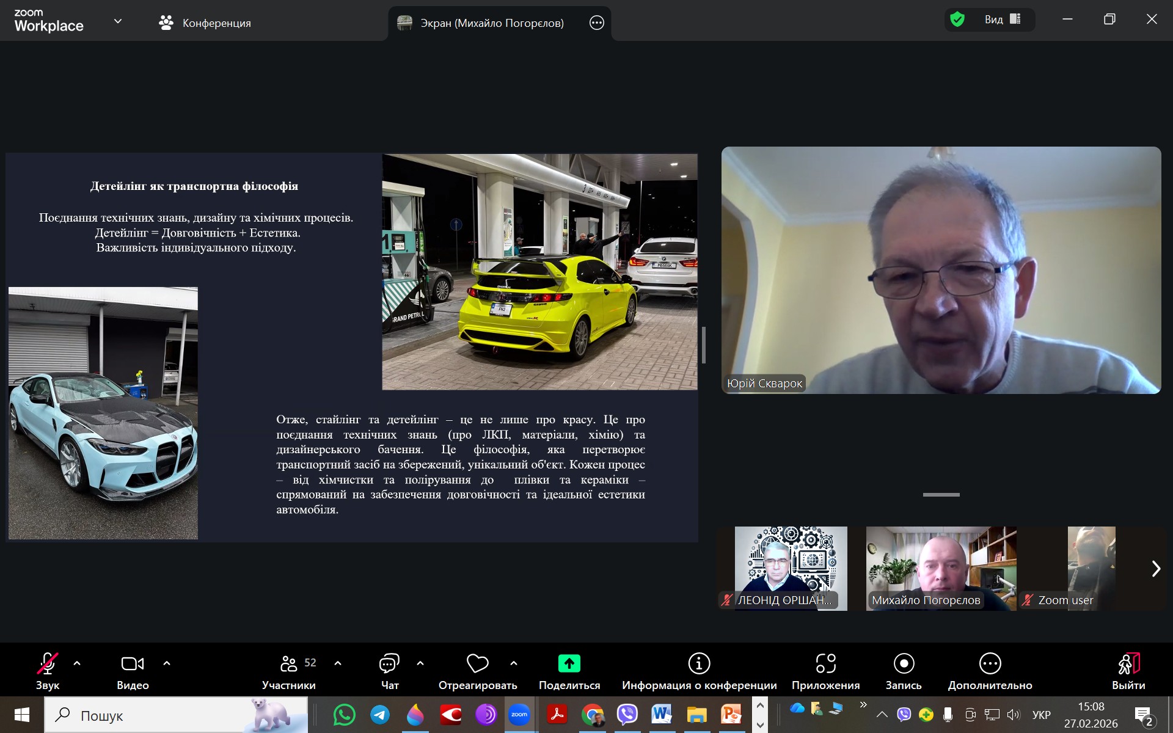This screenshot has width=1173, height=733.
Task: Open the Apps icon in toolbar
Action: pos(825,663)
